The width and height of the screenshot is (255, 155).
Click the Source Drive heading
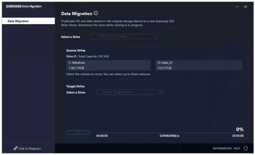tap(76, 50)
